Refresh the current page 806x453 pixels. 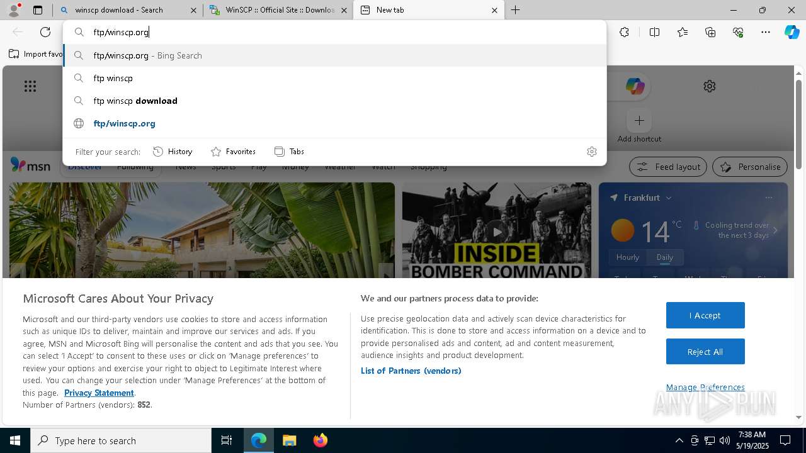[x=45, y=32]
